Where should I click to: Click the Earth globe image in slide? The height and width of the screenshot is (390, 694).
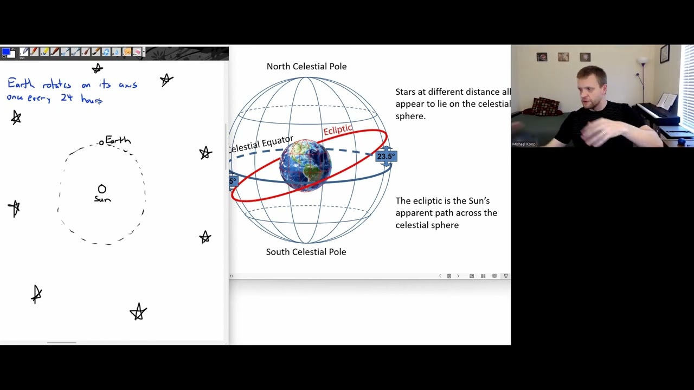pyautogui.click(x=305, y=165)
